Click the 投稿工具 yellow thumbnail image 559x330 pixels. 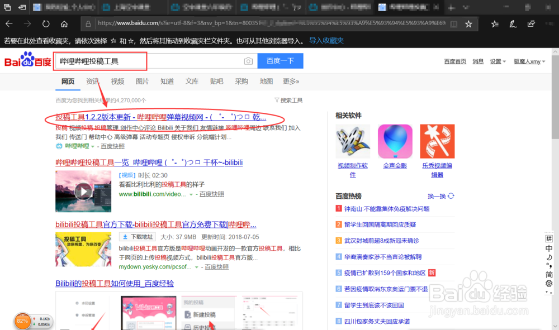83,250
